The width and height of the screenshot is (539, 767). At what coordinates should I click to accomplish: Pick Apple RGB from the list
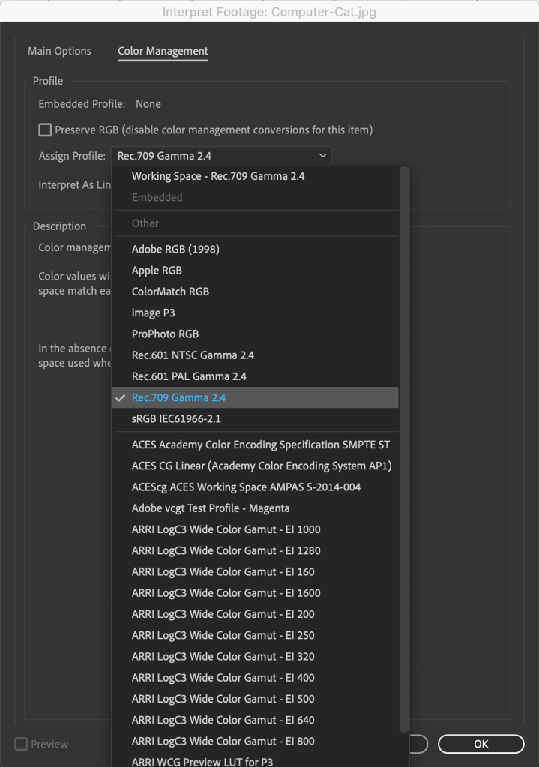click(157, 271)
